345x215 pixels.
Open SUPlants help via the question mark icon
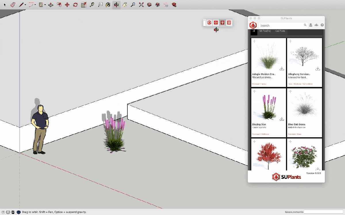(x=322, y=25)
